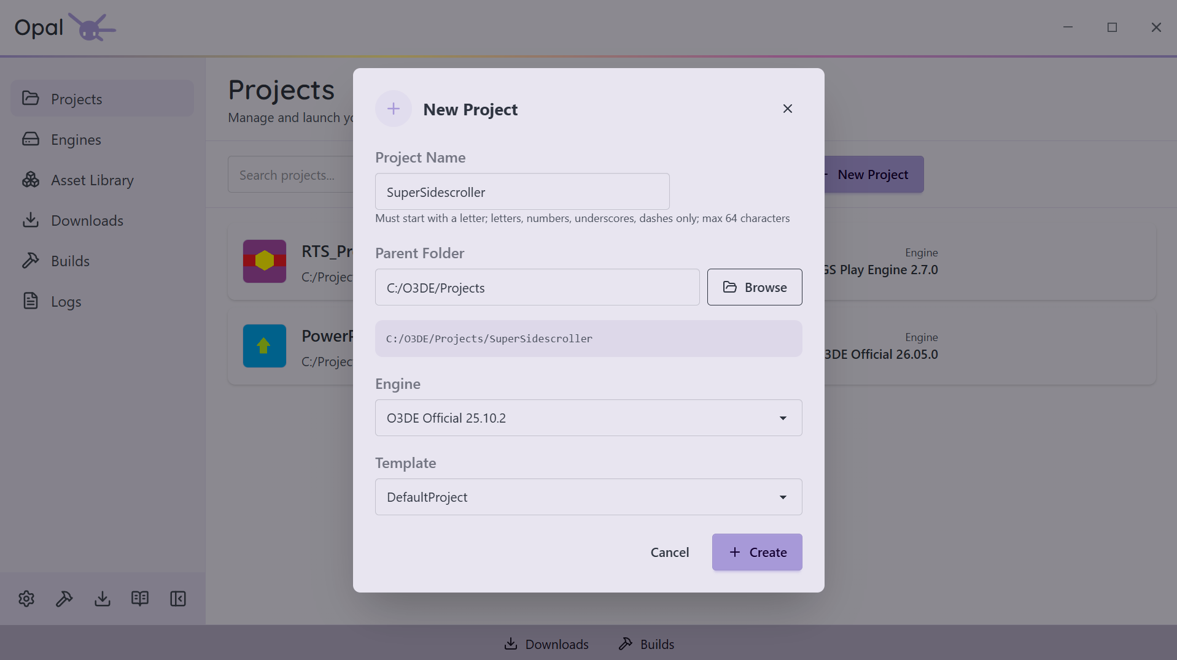Image resolution: width=1177 pixels, height=660 pixels.
Task: Browse for a parent folder
Action: [755, 287]
